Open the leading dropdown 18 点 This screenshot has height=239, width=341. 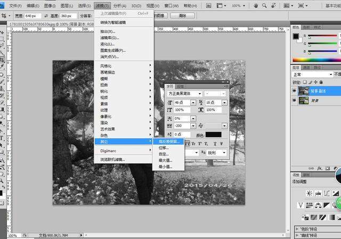(x=224, y=103)
